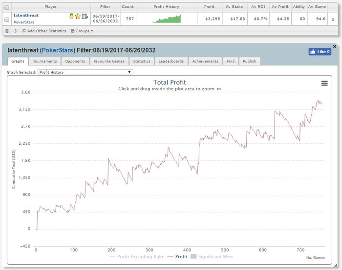
Task: Open the chart hamburger menu icon
Action: click(x=324, y=83)
